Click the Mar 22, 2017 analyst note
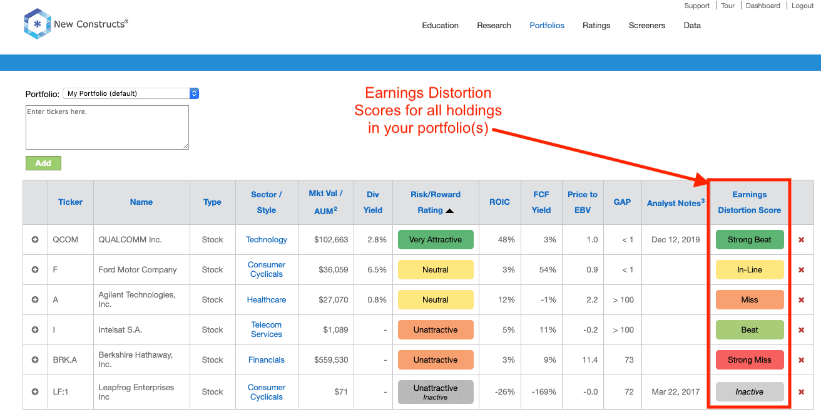This screenshot has height=414, width=821. 676,392
